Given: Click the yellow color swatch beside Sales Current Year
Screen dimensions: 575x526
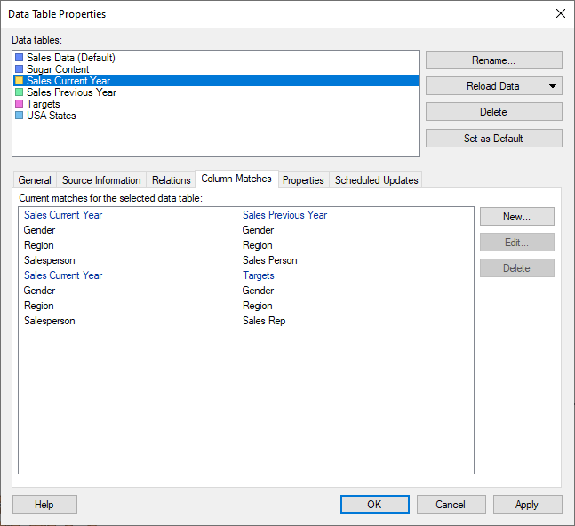Looking at the screenshot, I should [x=19, y=81].
